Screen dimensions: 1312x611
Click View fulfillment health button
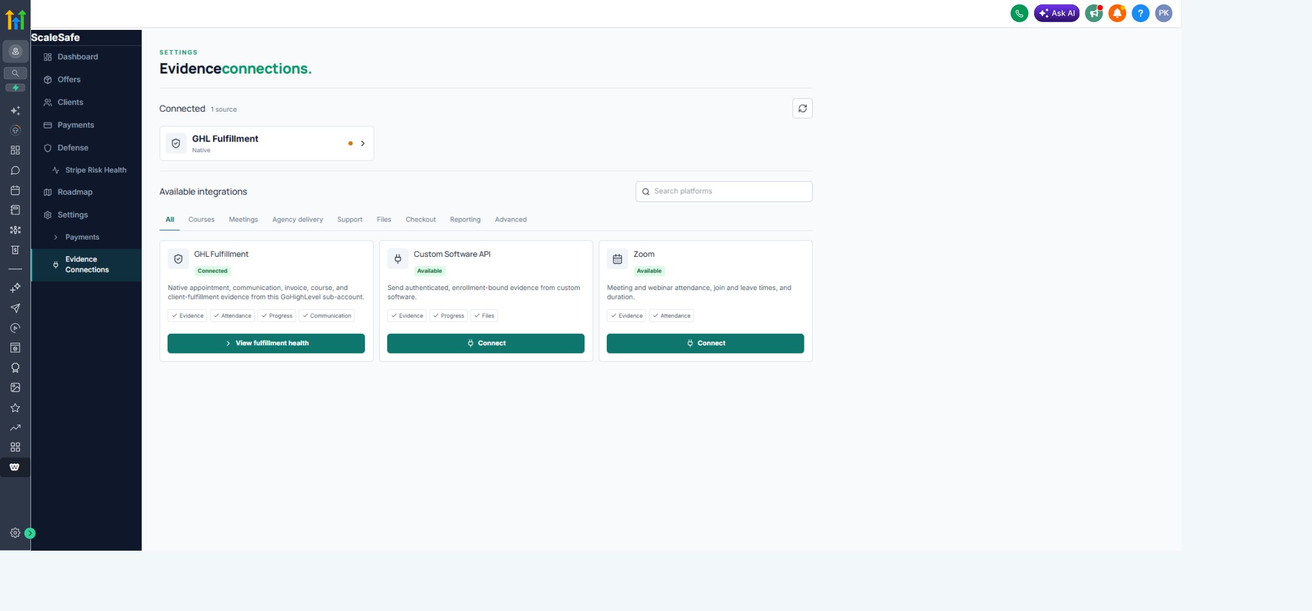pyautogui.click(x=266, y=343)
